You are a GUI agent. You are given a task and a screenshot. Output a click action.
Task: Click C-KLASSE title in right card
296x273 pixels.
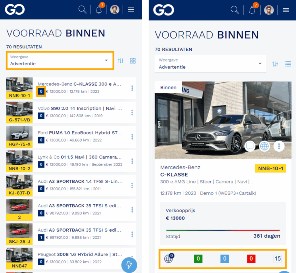(174, 175)
